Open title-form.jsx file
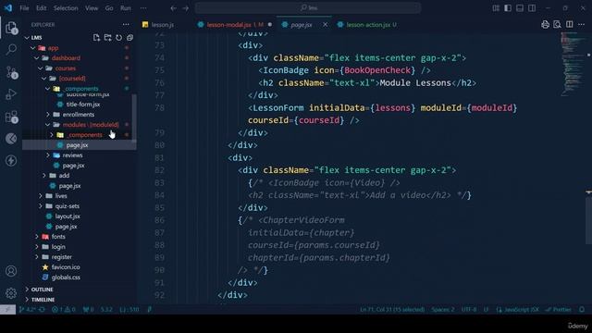 pos(83,105)
